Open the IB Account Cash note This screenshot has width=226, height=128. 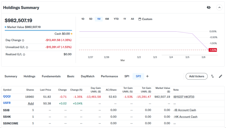185,110
